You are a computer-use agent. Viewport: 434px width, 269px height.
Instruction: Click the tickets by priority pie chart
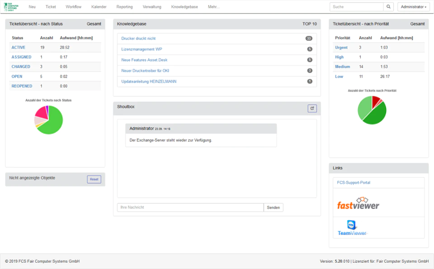coord(372,110)
